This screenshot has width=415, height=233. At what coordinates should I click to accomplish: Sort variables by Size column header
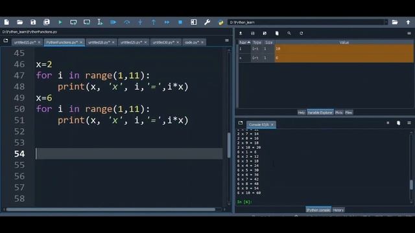[269, 43]
